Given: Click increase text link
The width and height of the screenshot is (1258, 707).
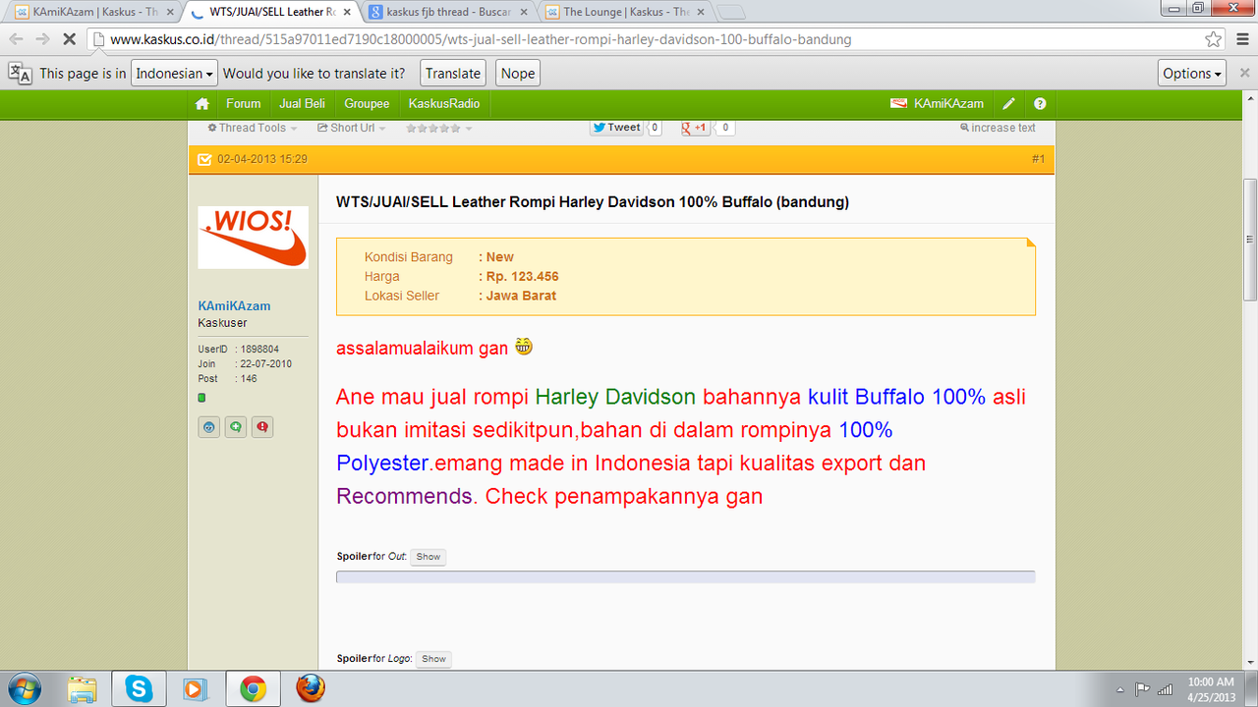Looking at the screenshot, I should tap(998, 128).
